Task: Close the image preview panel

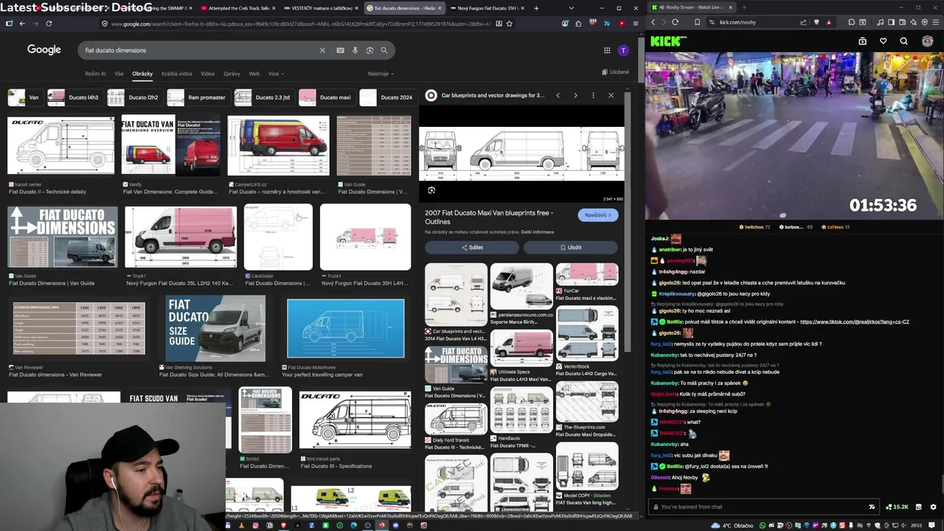Action: (611, 95)
